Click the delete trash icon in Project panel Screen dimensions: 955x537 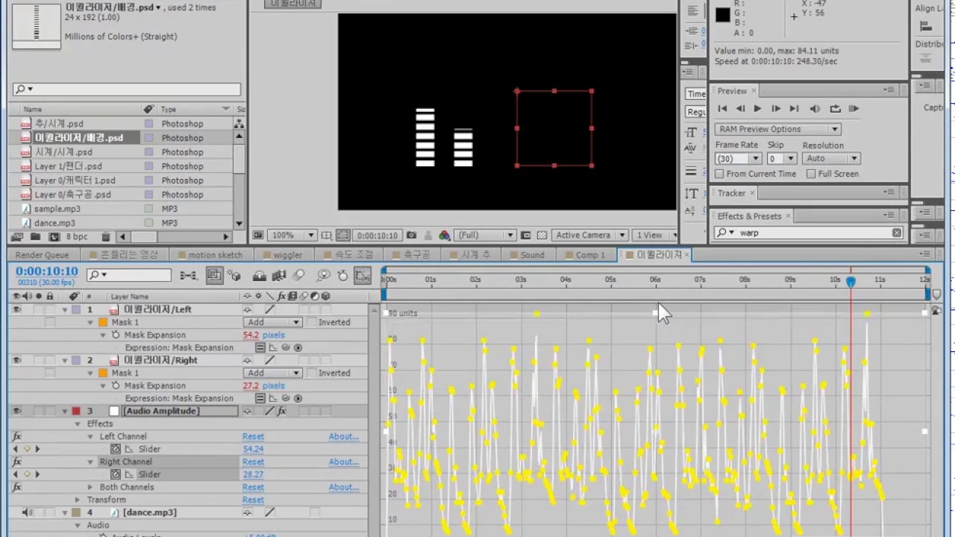pyautogui.click(x=106, y=237)
